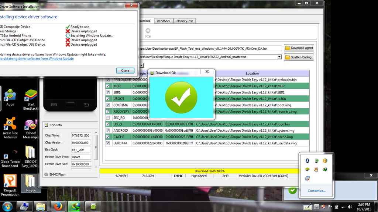Expand the scatter file path dropdown
Screen dimensions: 378x212
coord(279,57)
